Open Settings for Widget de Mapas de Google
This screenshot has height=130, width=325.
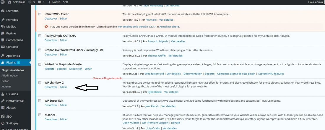62,69
